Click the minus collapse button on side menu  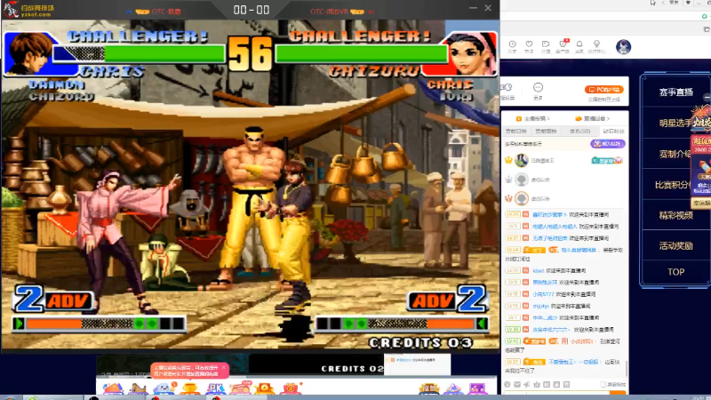click(x=707, y=97)
